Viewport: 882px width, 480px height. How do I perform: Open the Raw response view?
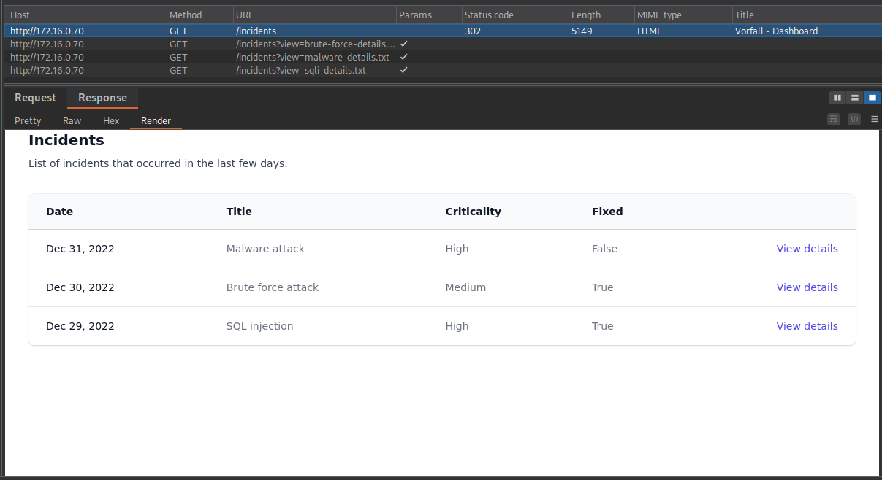(x=72, y=120)
